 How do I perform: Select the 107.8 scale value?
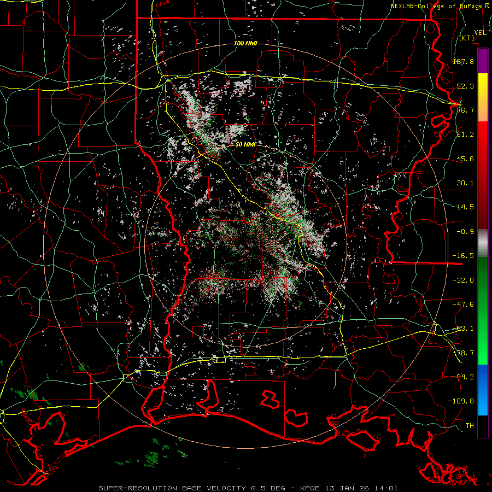tap(463, 61)
